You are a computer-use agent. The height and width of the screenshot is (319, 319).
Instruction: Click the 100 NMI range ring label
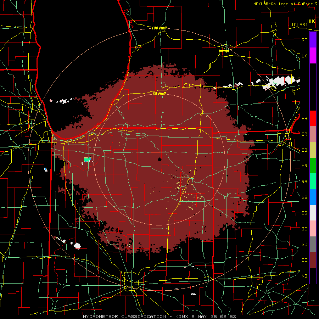pos(159,28)
